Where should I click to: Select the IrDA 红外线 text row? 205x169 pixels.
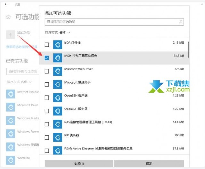pyautogui.click(x=72, y=43)
